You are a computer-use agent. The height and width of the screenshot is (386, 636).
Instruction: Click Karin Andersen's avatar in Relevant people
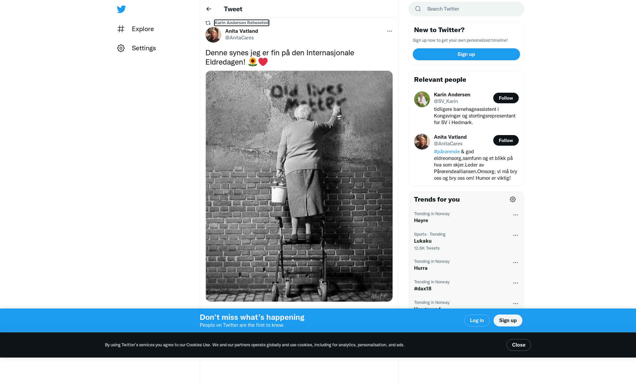click(422, 99)
